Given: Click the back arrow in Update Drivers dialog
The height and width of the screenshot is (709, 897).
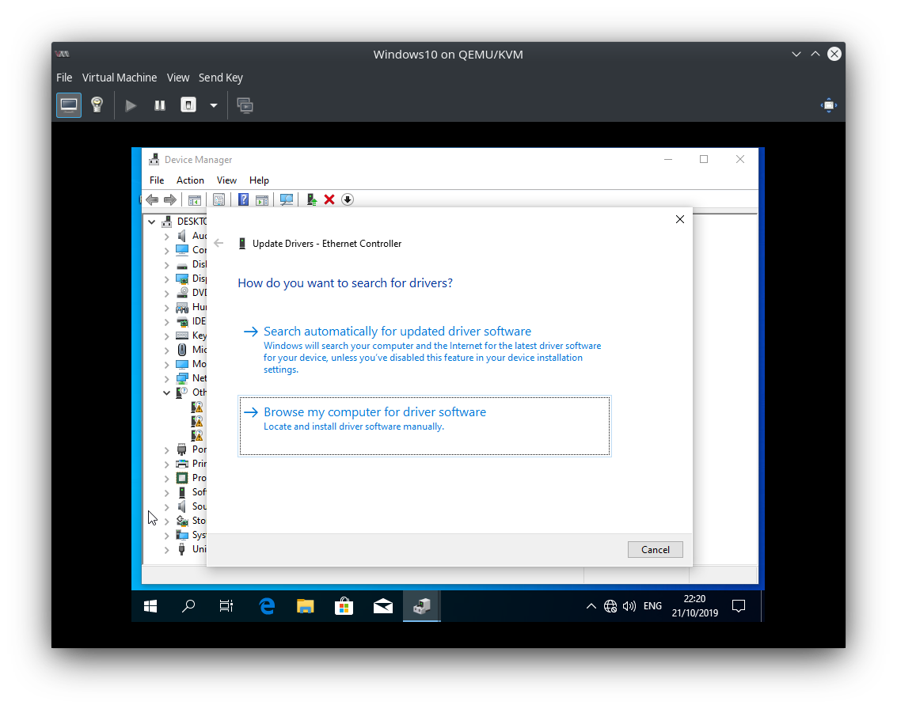Looking at the screenshot, I should click(219, 243).
